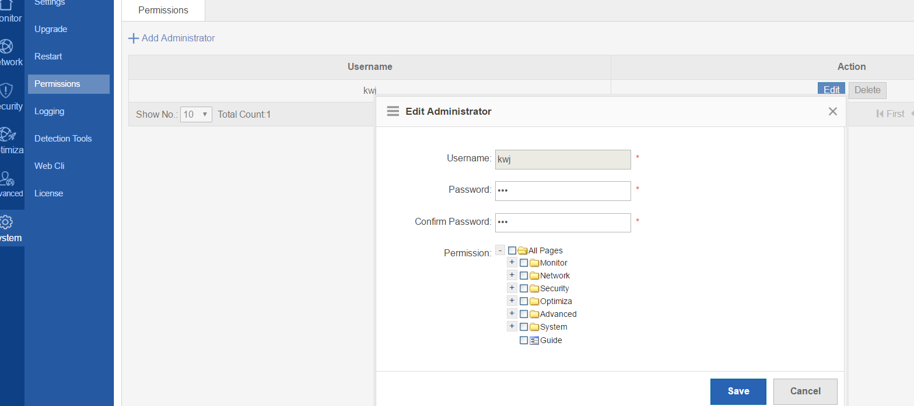The width and height of the screenshot is (914, 406).
Task: Click the dialog's hamburger menu icon
Action: click(x=393, y=111)
